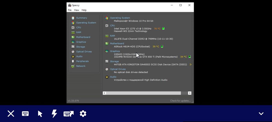The height and width of the screenshot is (122, 272).
Task: Click the RAM stick icon in sidebar
Action: (x=73, y=32)
